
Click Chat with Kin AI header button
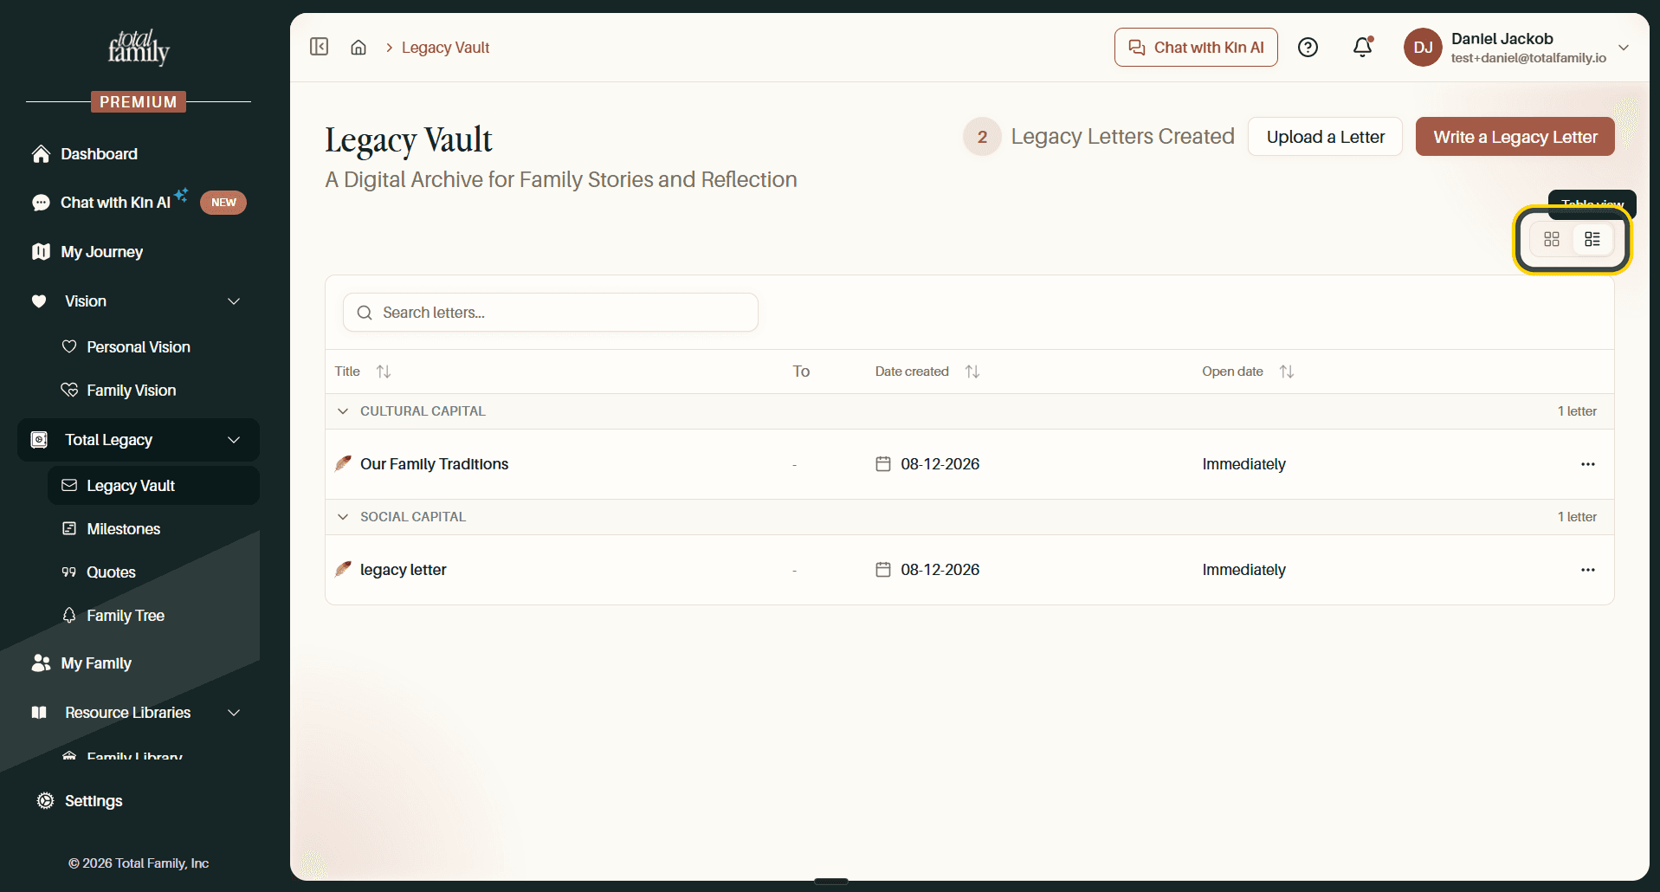point(1196,48)
